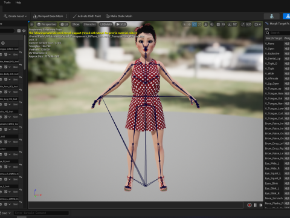Change the scale snap value 0.25
The height and width of the screenshot is (218, 290).
click(248, 24)
